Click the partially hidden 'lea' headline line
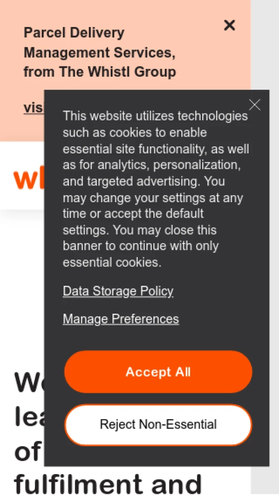279x495 pixels. point(29,417)
